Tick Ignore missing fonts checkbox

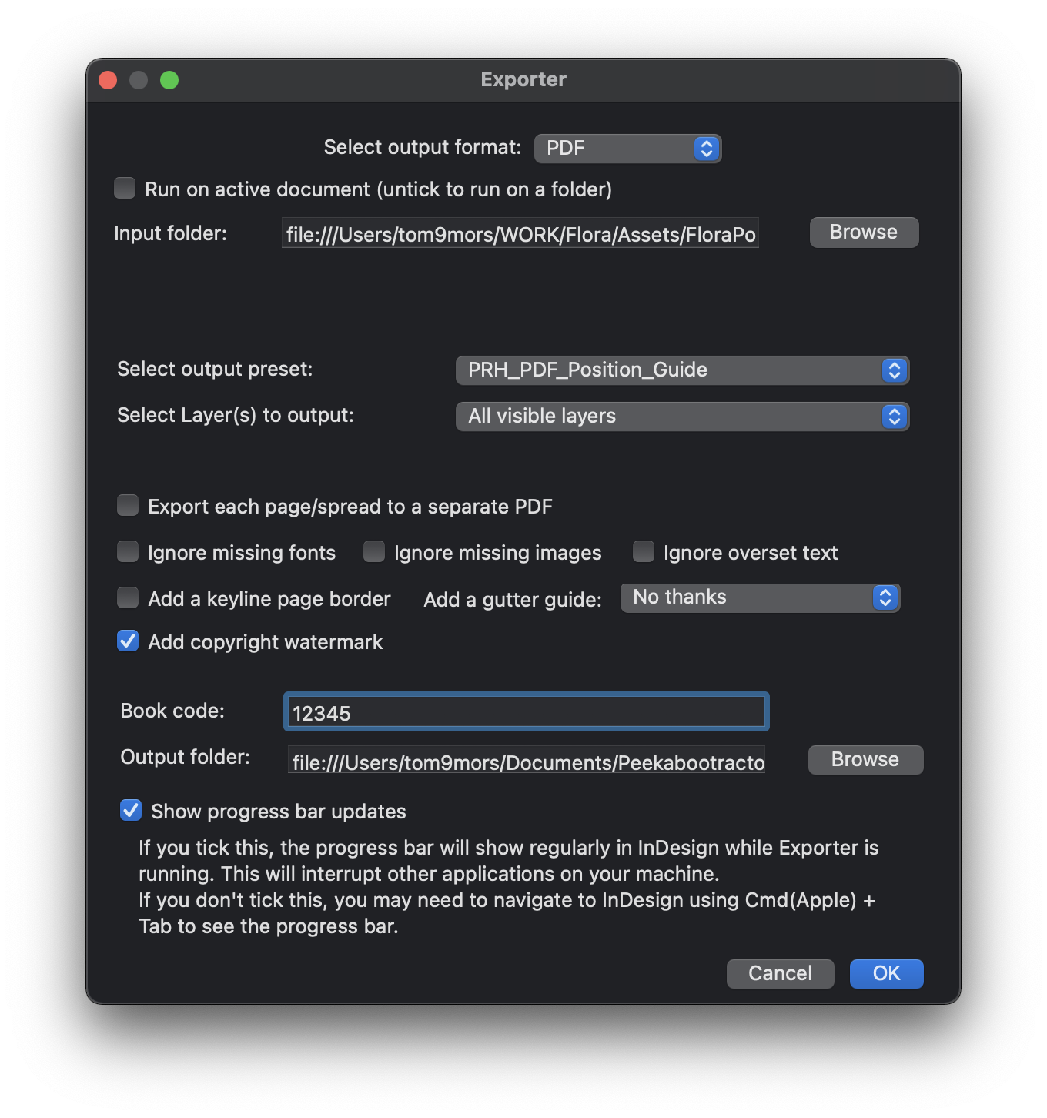[x=128, y=552]
